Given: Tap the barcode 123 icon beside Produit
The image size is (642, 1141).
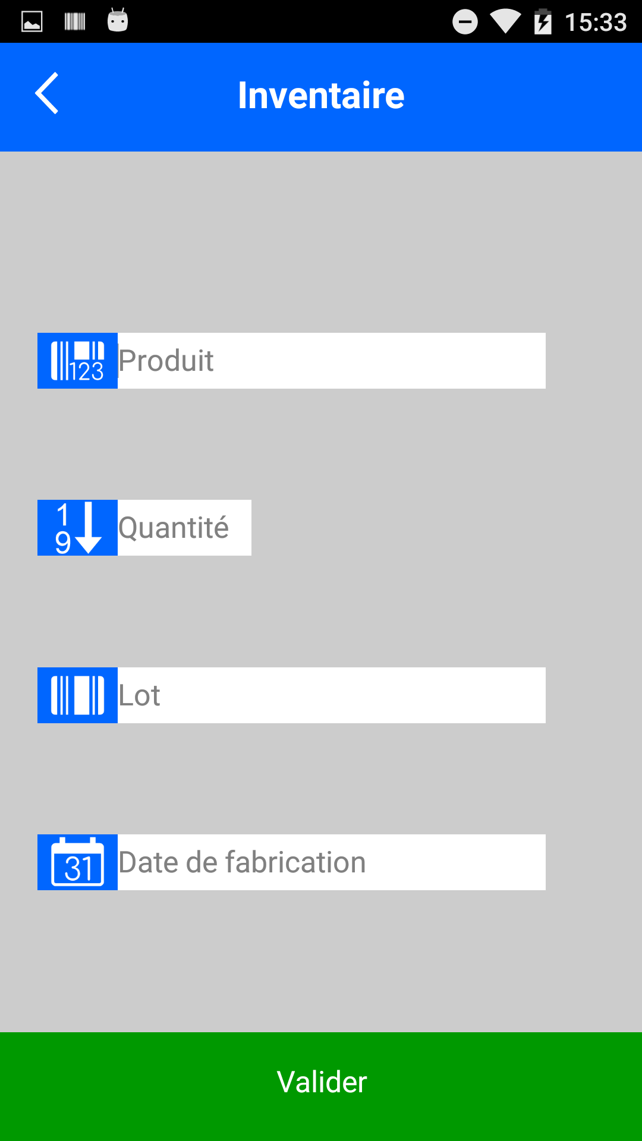Looking at the screenshot, I should 77,361.
